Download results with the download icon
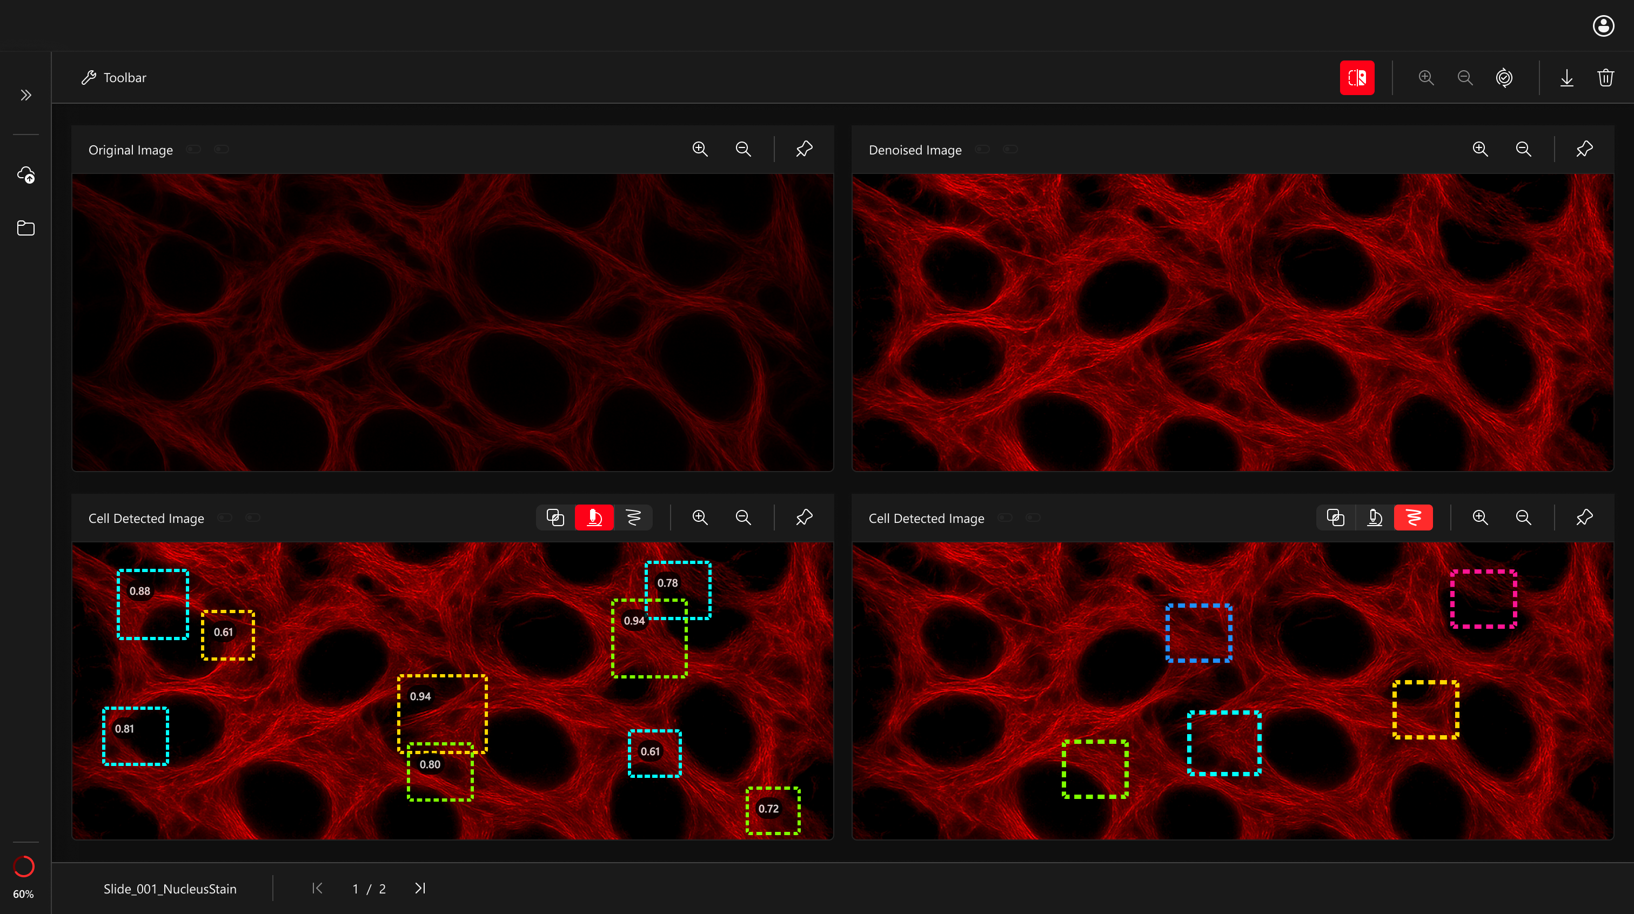The image size is (1634, 914). click(1567, 77)
